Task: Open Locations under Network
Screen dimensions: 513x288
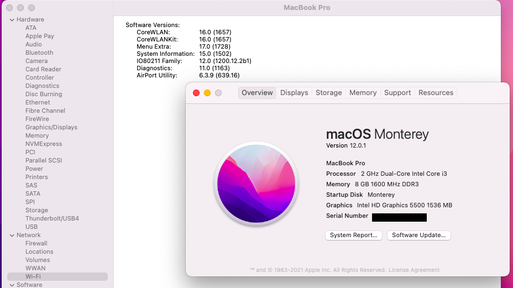Action: click(x=39, y=252)
